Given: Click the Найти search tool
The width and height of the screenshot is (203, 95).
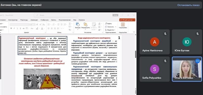Looking at the screenshot, I should [108, 24].
